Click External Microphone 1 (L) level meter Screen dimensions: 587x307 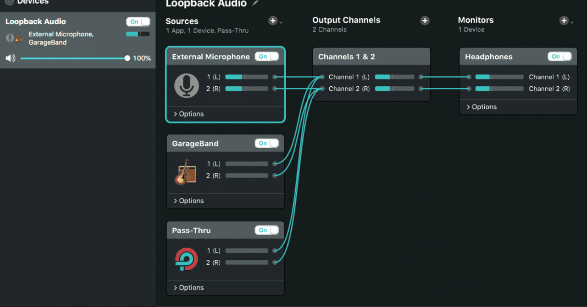coord(247,77)
